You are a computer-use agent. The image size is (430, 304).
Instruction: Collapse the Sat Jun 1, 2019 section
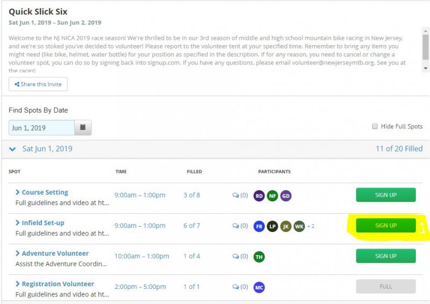click(x=13, y=149)
